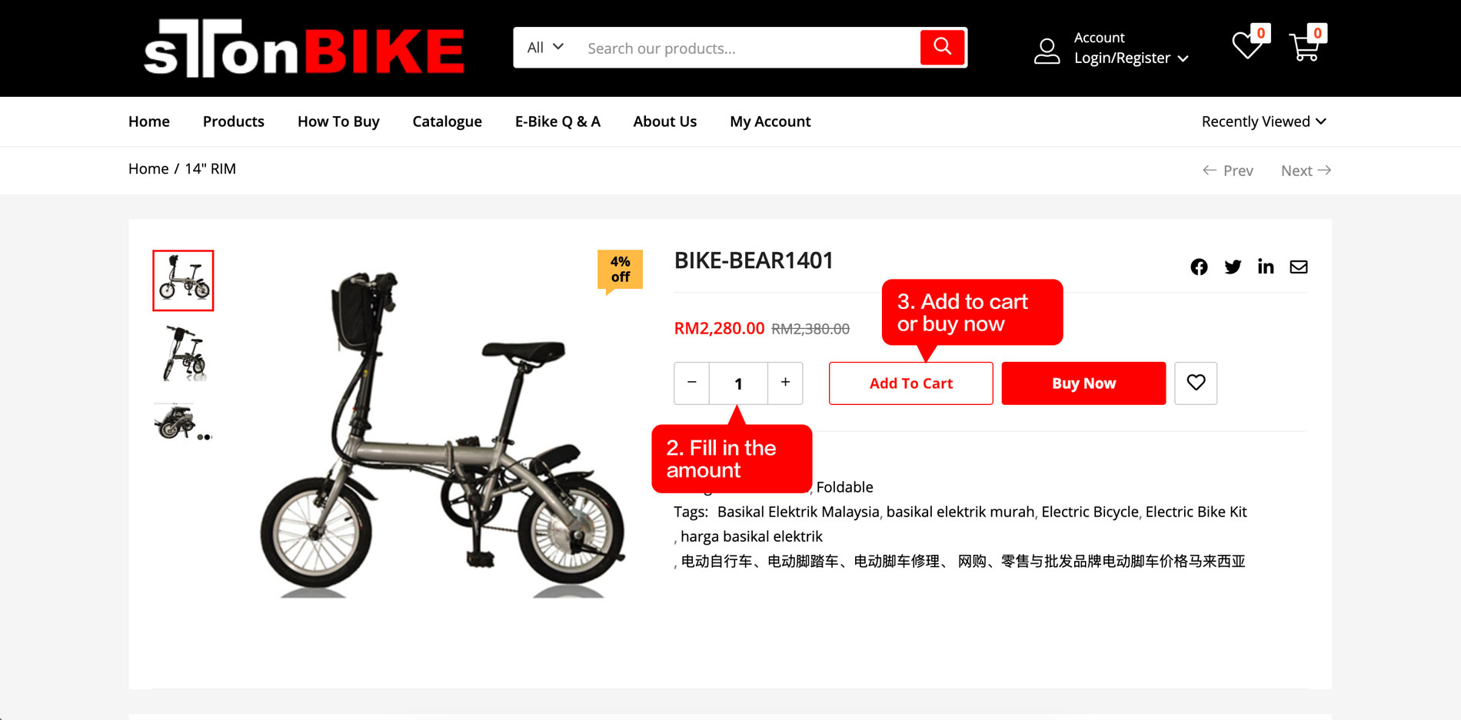Increase quantity with the plus button

point(785,383)
